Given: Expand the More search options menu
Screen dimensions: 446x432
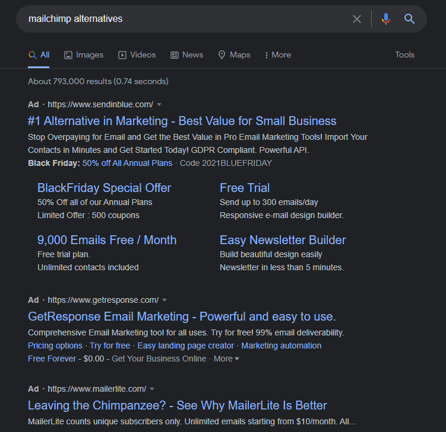Looking at the screenshot, I should [278, 55].
